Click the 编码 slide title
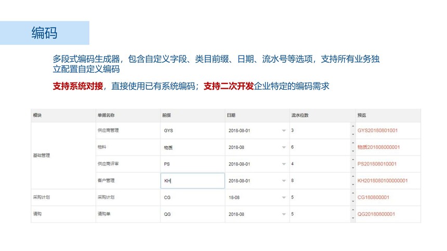The height and width of the screenshot is (251, 447). (44, 33)
